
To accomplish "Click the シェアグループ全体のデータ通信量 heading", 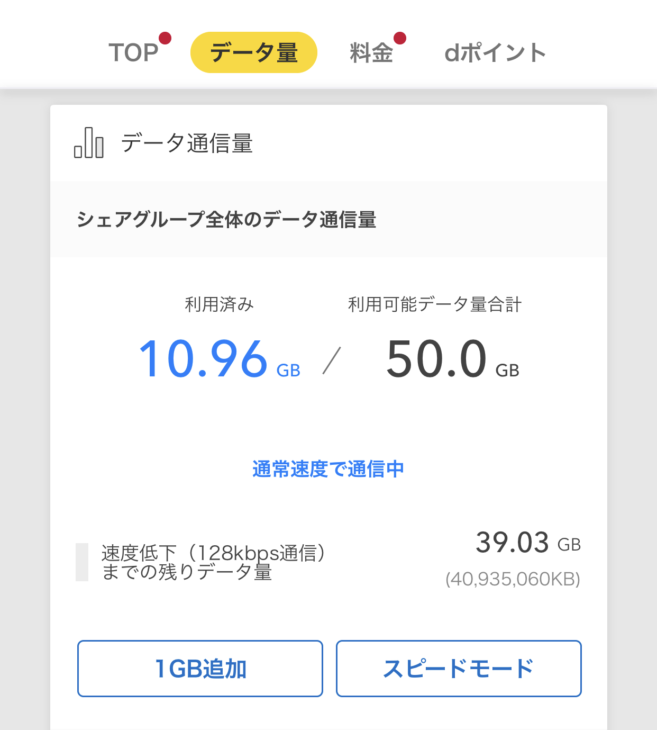I will click(226, 219).
